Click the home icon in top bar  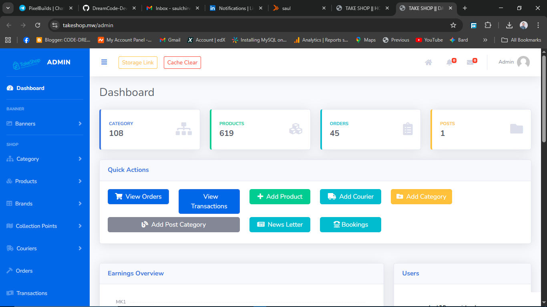[x=428, y=62]
